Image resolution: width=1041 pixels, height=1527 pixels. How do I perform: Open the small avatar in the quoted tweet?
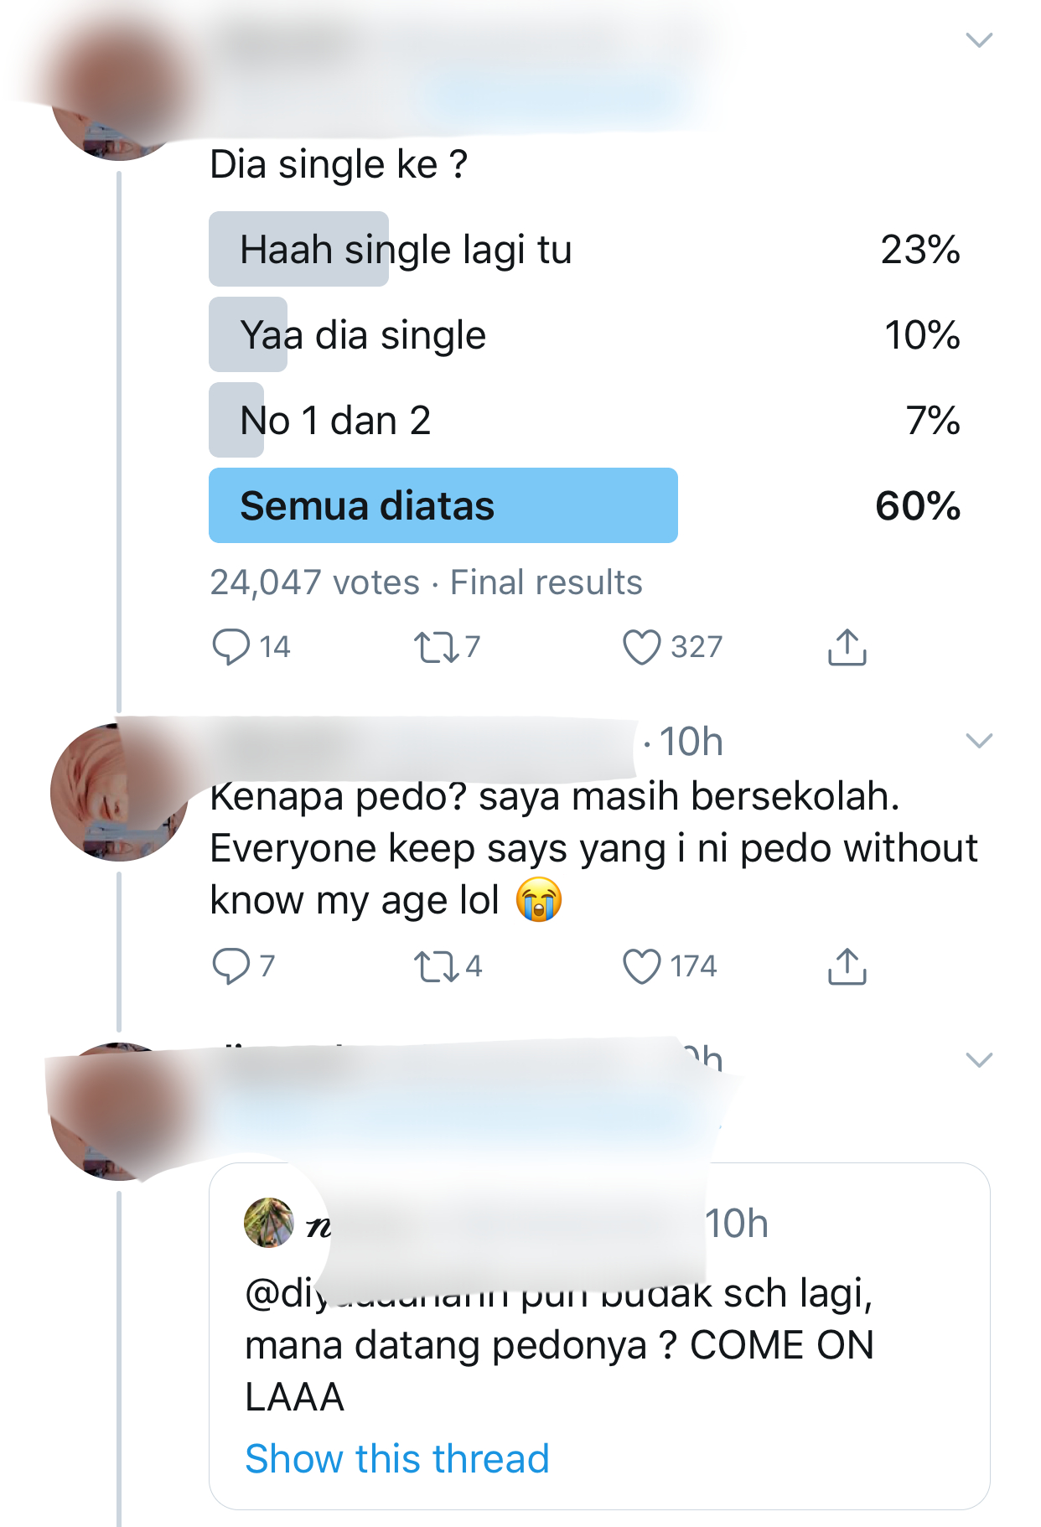[x=268, y=1223]
